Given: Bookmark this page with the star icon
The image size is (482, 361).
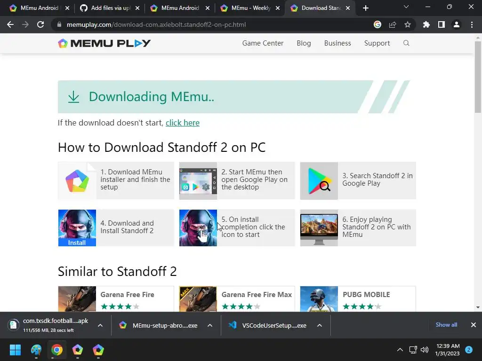Looking at the screenshot, I should (x=408, y=24).
